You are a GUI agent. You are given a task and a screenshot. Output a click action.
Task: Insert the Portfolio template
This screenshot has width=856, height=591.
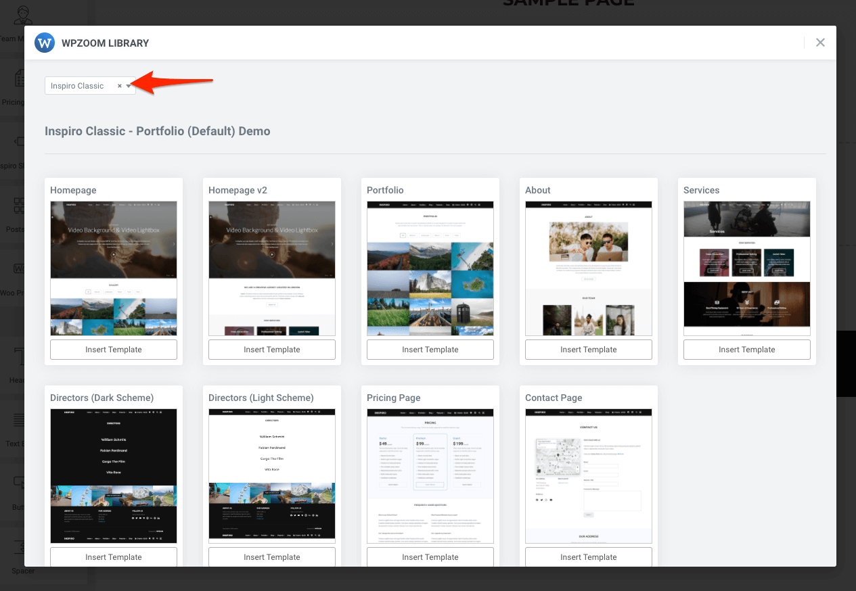pos(430,350)
